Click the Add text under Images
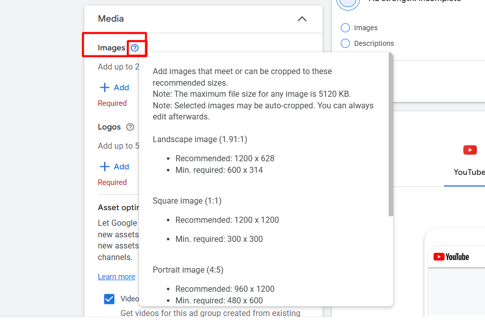 click(x=122, y=87)
